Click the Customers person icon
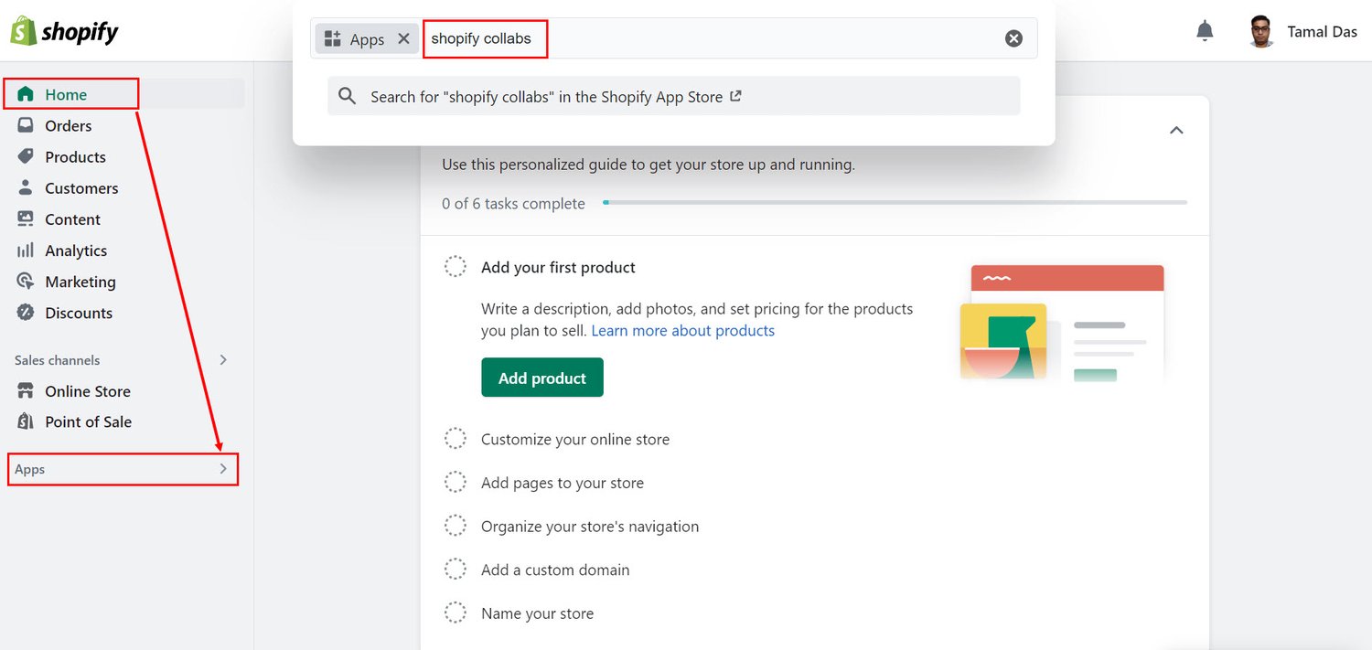The width and height of the screenshot is (1372, 650). (26, 187)
